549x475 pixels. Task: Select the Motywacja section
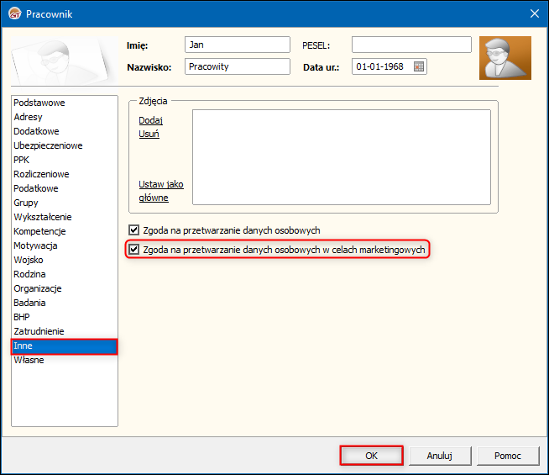pos(65,245)
